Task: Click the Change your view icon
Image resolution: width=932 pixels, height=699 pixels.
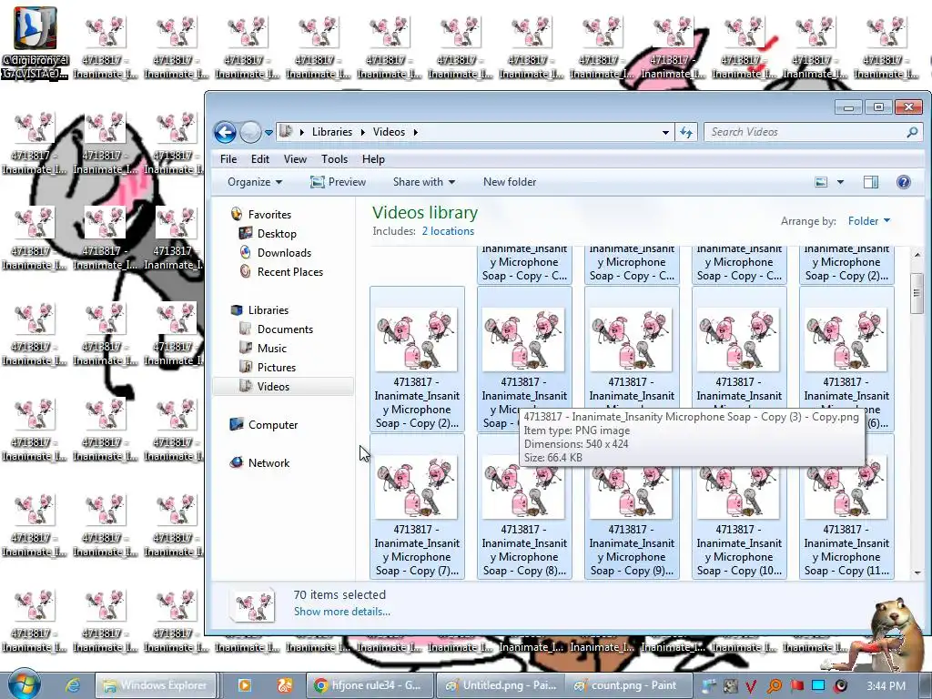Action: (x=821, y=182)
